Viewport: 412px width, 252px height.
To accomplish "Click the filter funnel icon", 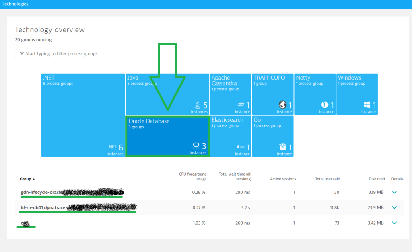I will (x=22, y=53).
